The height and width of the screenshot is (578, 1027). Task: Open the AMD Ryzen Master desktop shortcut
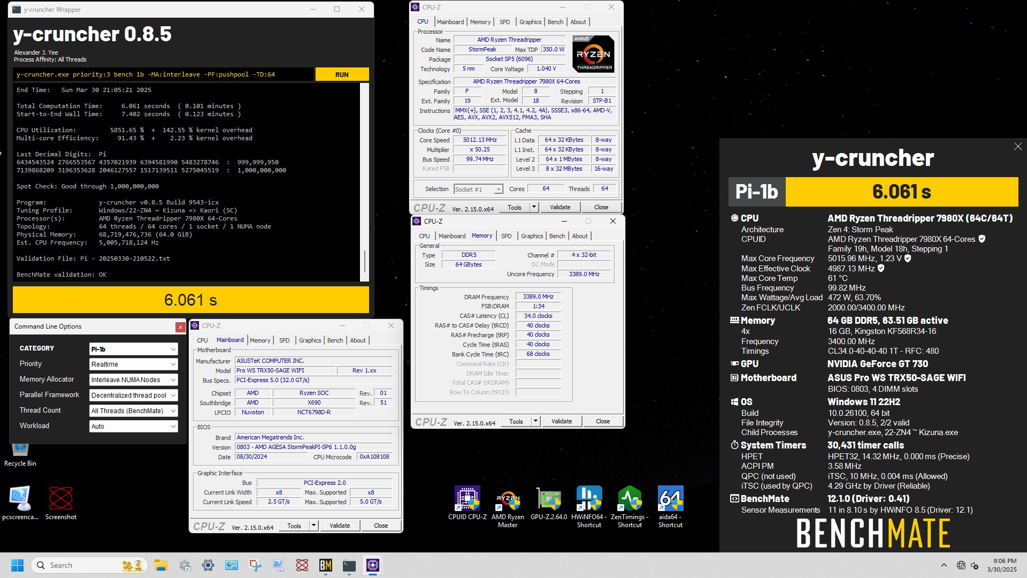click(508, 507)
